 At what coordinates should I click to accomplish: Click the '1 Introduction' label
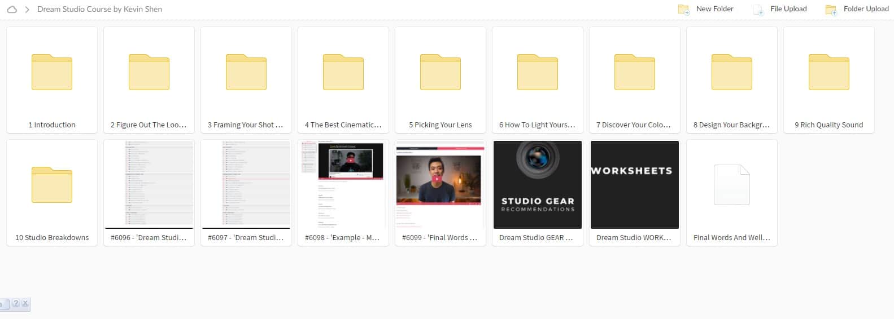tap(52, 125)
